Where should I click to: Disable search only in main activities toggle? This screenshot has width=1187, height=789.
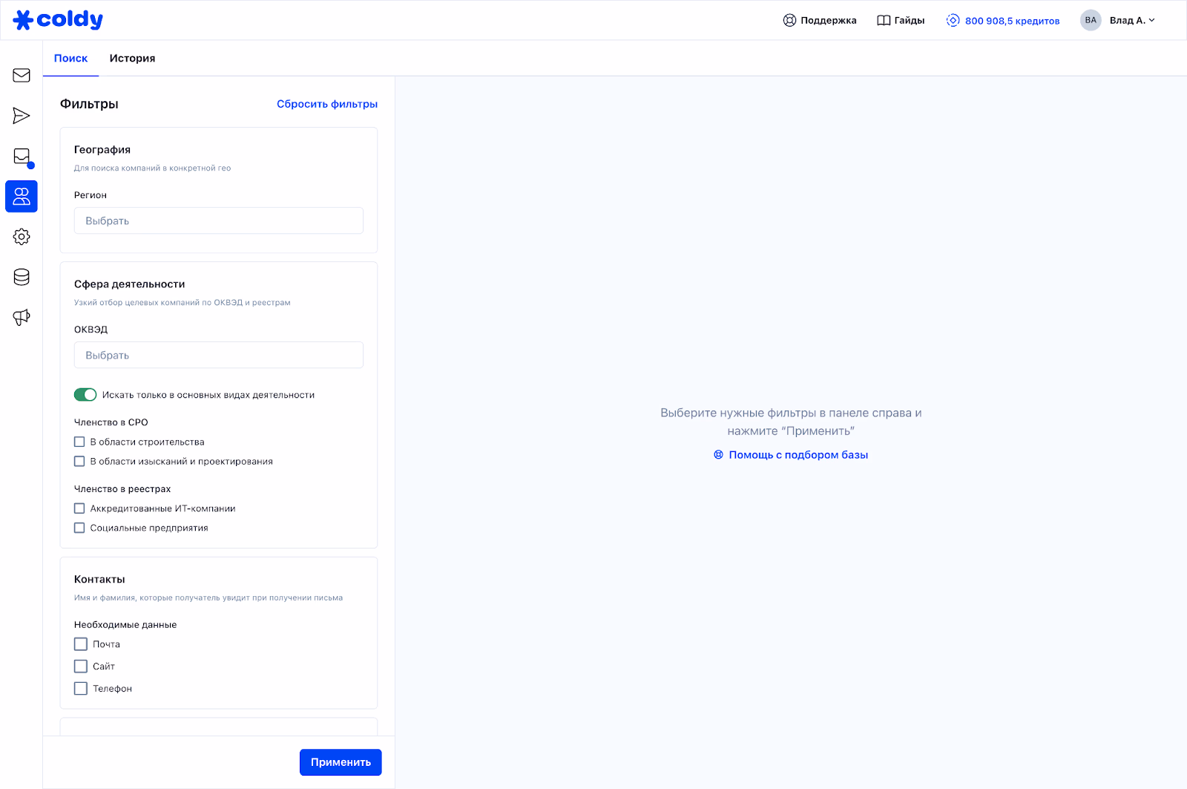click(x=85, y=395)
